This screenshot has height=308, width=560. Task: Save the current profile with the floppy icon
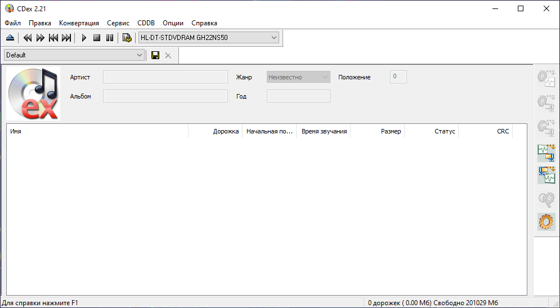[x=155, y=55]
